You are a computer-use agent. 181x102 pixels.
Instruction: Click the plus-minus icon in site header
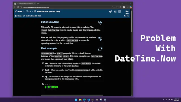115,12
